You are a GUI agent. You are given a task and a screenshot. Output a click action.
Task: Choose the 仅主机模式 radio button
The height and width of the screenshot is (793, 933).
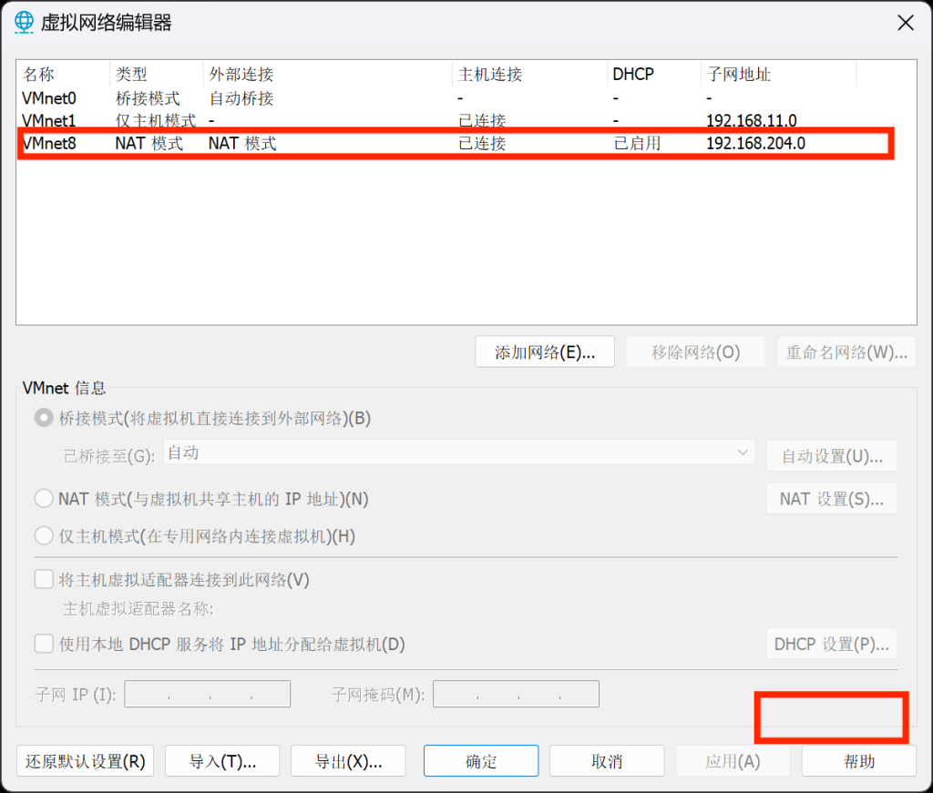44,536
